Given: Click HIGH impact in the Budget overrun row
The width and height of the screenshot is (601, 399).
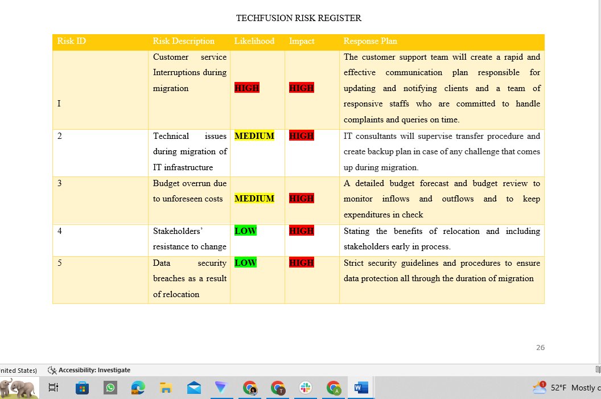Looking at the screenshot, I should (x=302, y=199).
